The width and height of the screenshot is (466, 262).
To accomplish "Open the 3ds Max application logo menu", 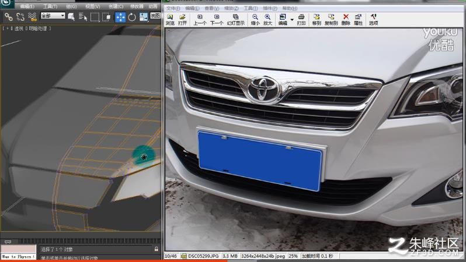I will tap(7, 3).
